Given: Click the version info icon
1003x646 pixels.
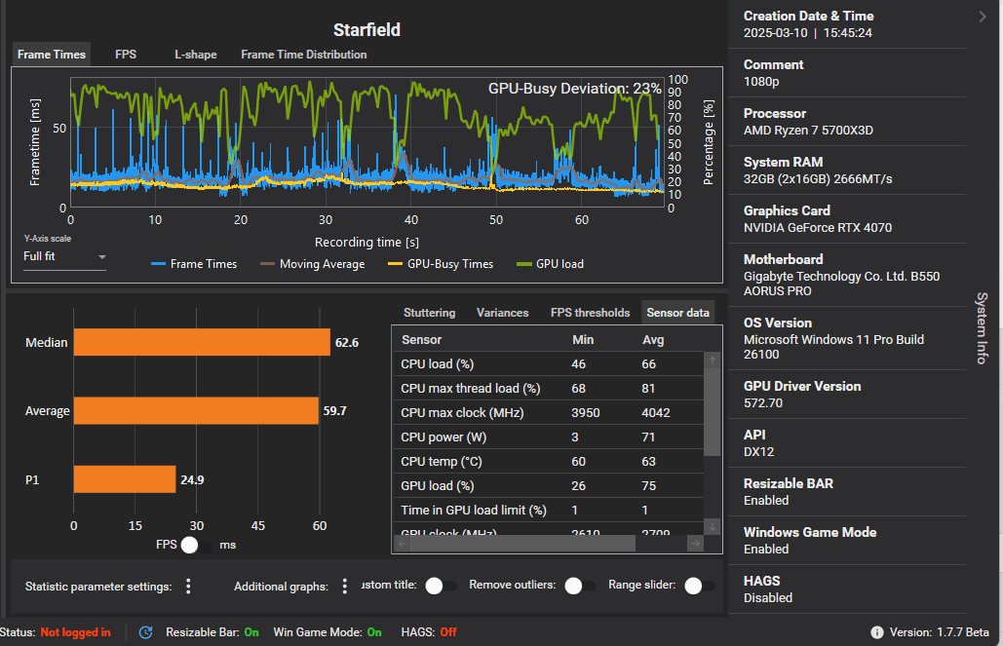Looking at the screenshot, I should 877,632.
